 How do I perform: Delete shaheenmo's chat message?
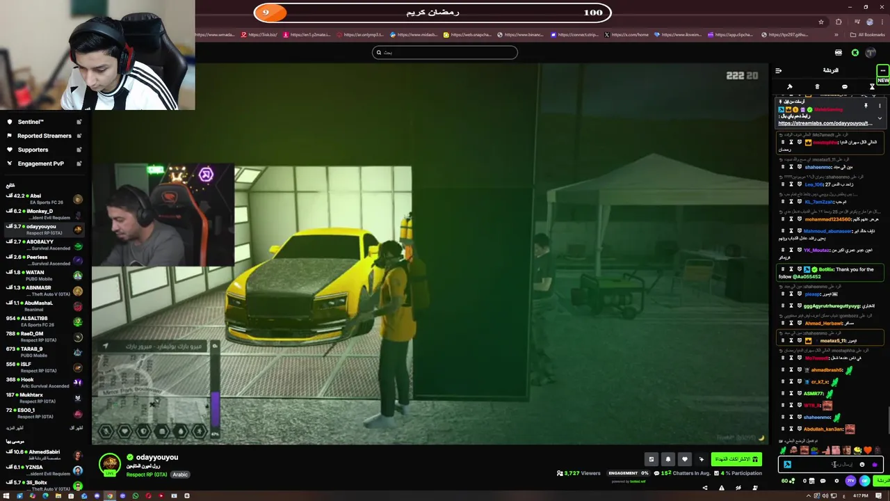click(782, 167)
